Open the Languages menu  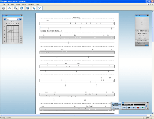click(31, 4)
